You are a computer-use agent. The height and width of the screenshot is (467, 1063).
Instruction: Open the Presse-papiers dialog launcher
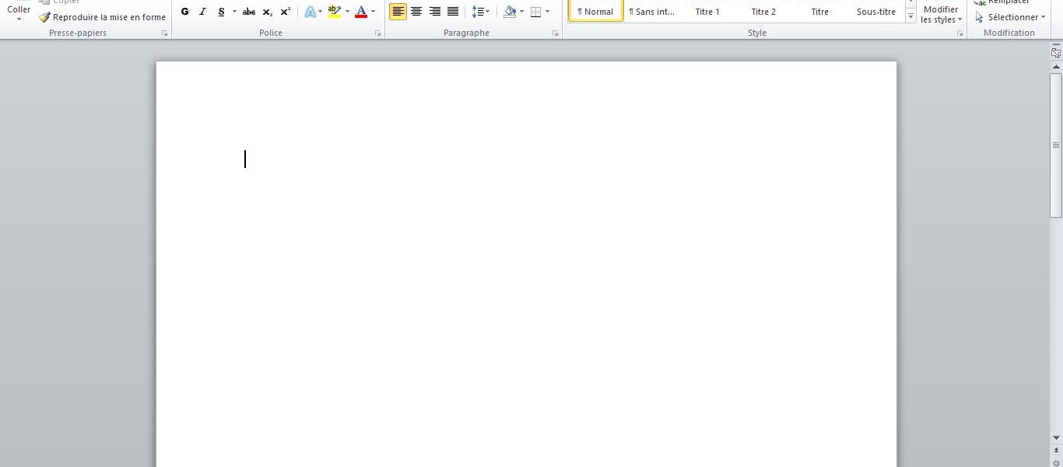(164, 33)
